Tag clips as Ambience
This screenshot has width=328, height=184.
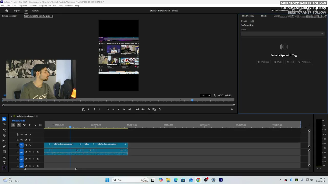coord(304,62)
